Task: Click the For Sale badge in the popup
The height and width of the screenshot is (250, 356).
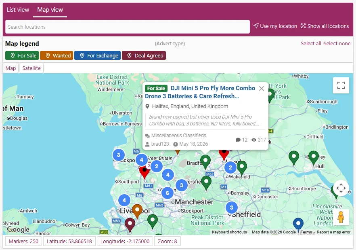Action: tap(156, 89)
